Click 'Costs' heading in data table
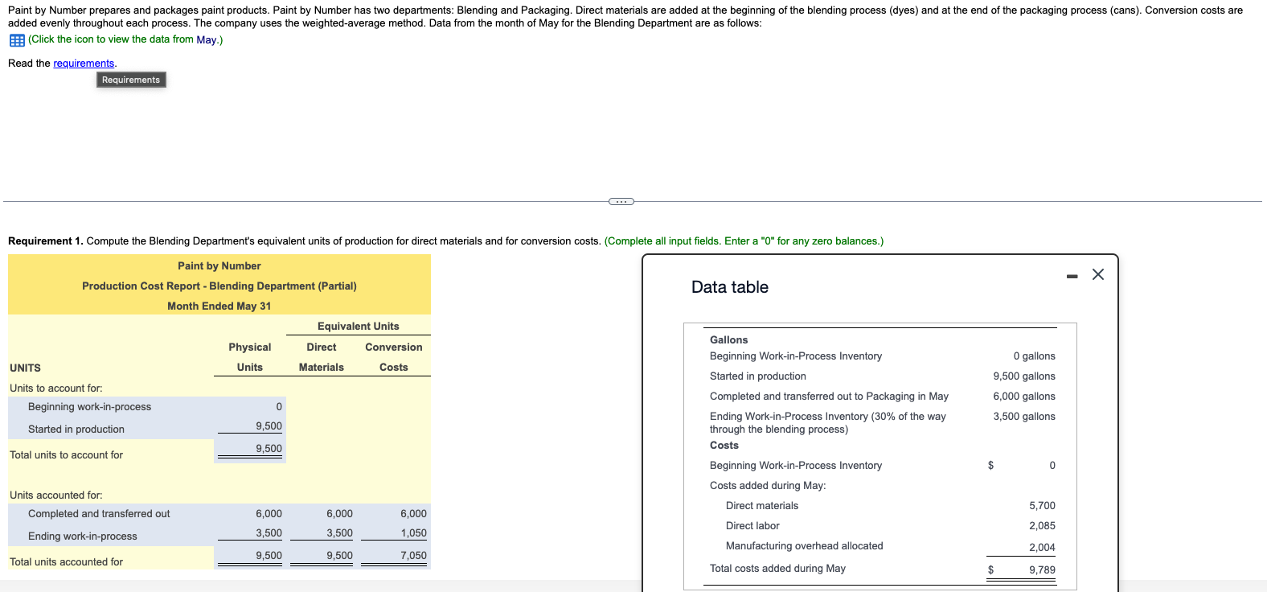 coord(724,446)
